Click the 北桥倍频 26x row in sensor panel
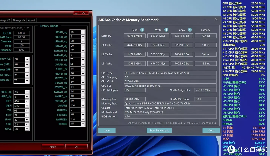This screenshot has width=270, height=156. coord(244,45)
